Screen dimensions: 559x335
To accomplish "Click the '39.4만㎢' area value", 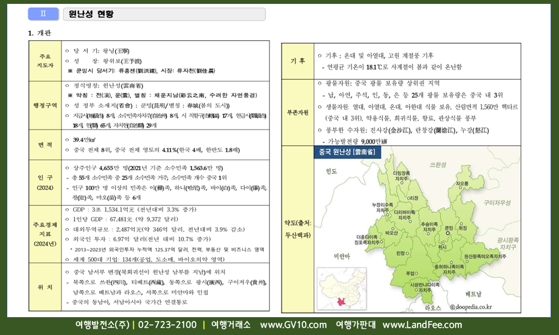I will 84,140.
